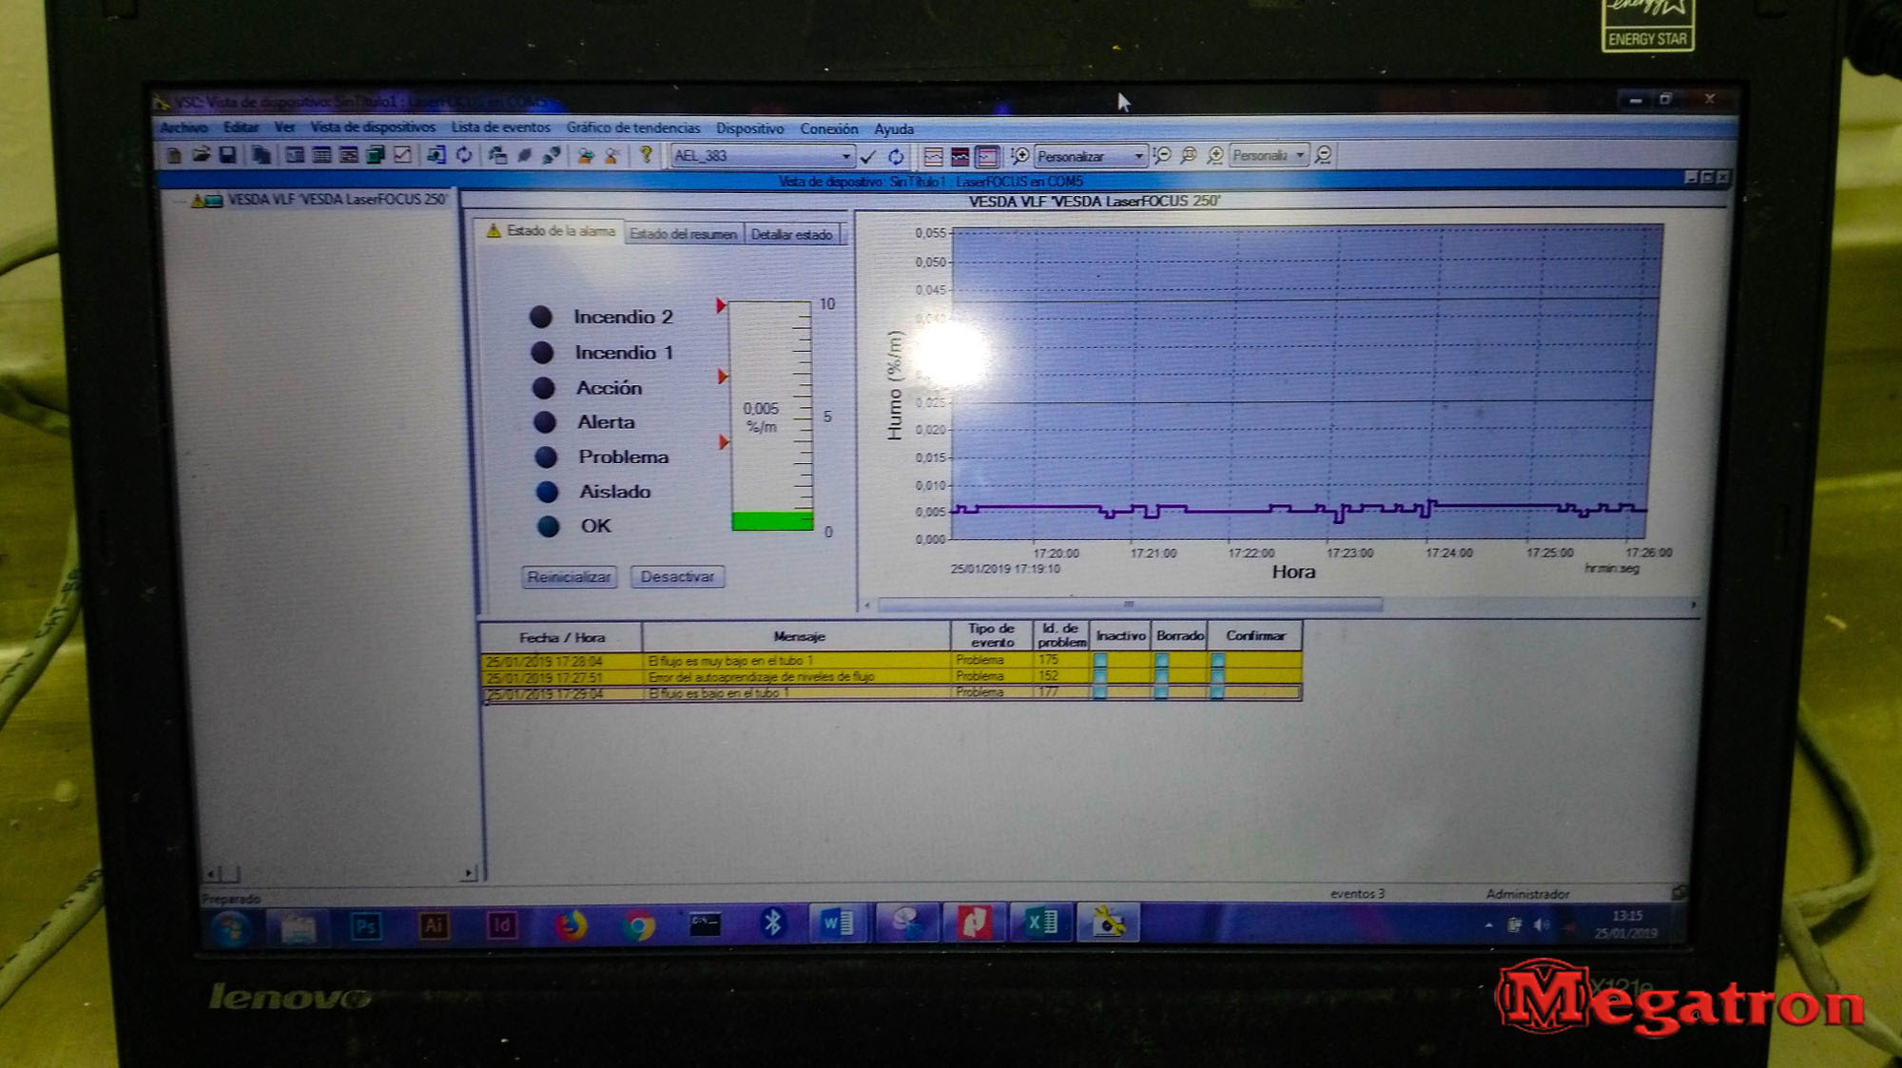Viewport: 1902px width, 1068px height.
Task: Open the device view toolbar icon
Action: (x=295, y=155)
